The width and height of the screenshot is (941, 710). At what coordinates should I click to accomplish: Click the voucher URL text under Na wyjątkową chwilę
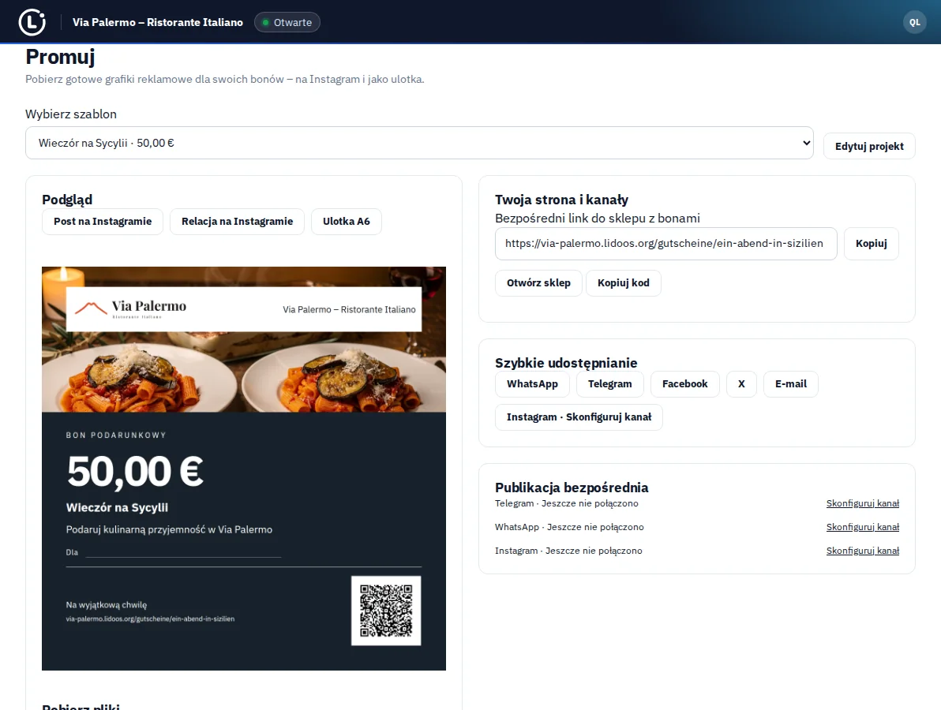click(150, 618)
